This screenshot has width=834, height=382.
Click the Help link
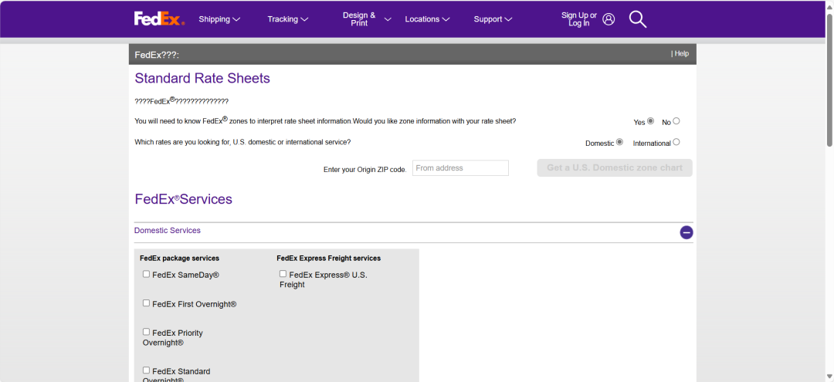point(681,54)
